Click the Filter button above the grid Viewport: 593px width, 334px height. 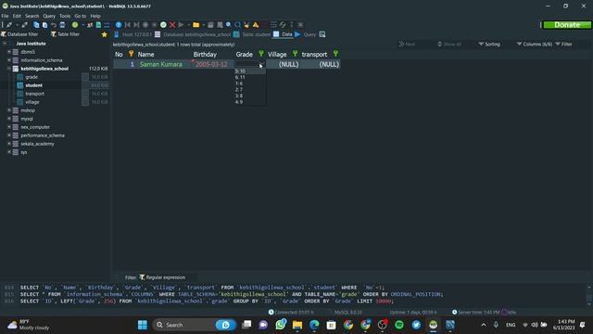[563, 45]
